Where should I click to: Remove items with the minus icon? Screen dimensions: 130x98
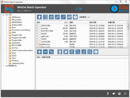click(45, 52)
